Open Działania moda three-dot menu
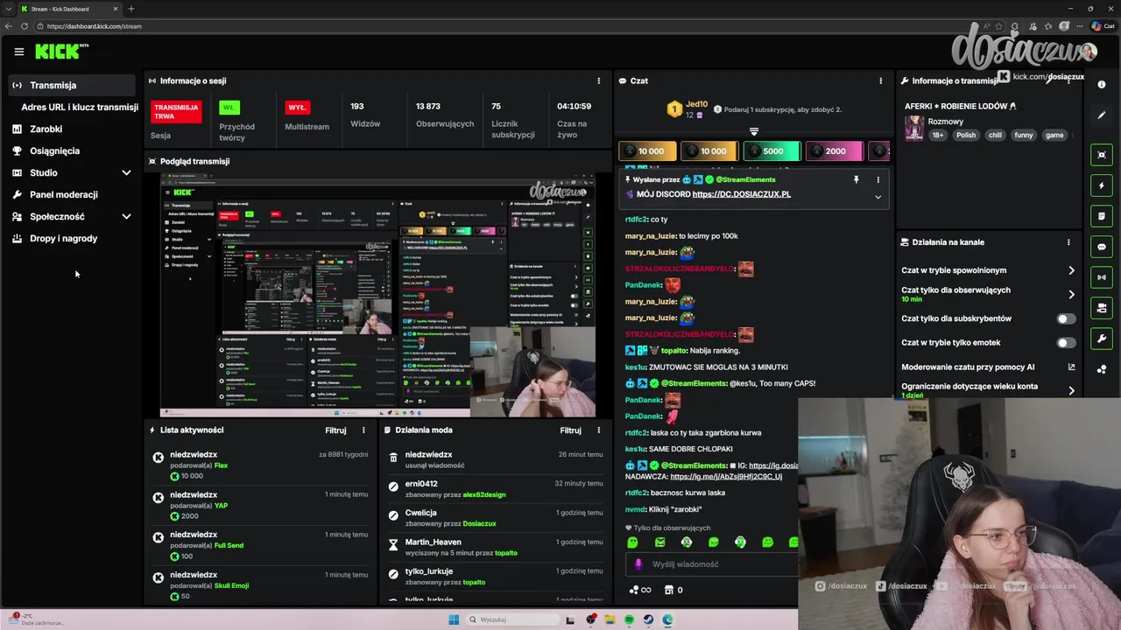1121x630 pixels. [599, 430]
